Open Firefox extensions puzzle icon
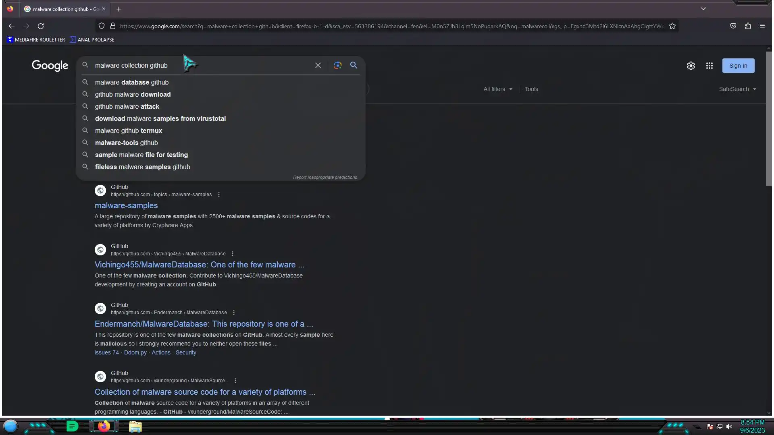This screenshot has width=774, height=435. (748, 26)
